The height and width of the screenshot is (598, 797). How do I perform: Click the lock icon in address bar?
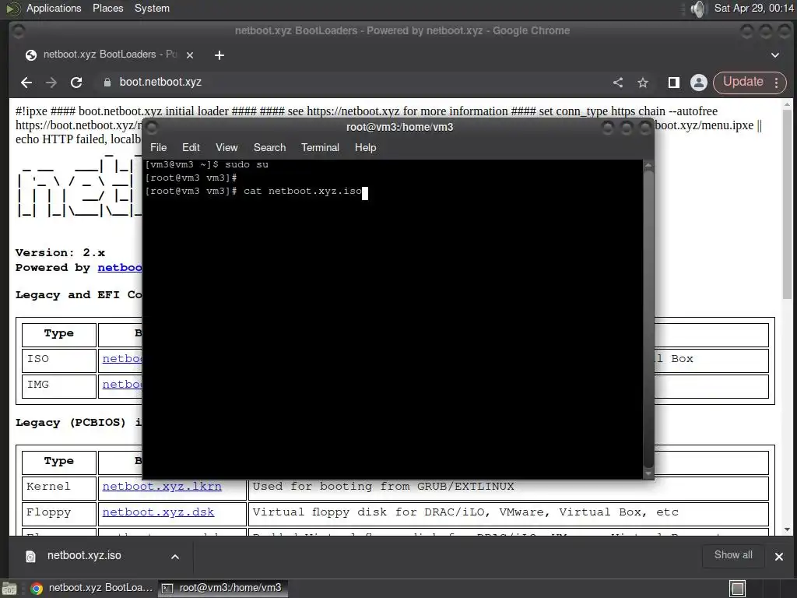click(x=107, y=83)
